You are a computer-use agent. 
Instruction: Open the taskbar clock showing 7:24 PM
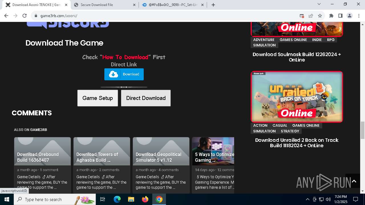click(341, 199)
